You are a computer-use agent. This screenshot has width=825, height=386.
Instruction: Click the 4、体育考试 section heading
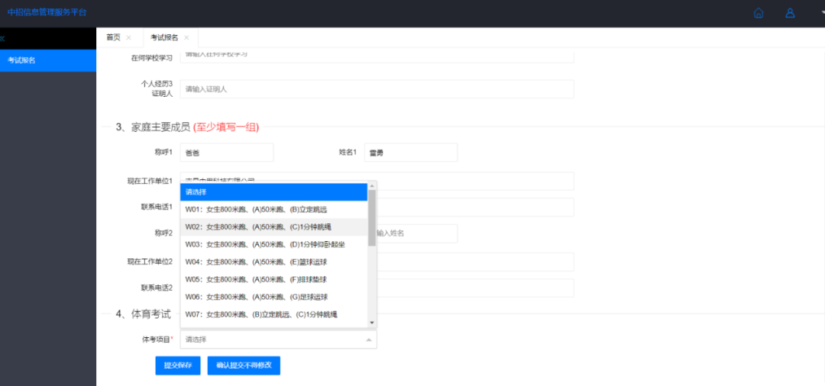(x=143, y=314)
